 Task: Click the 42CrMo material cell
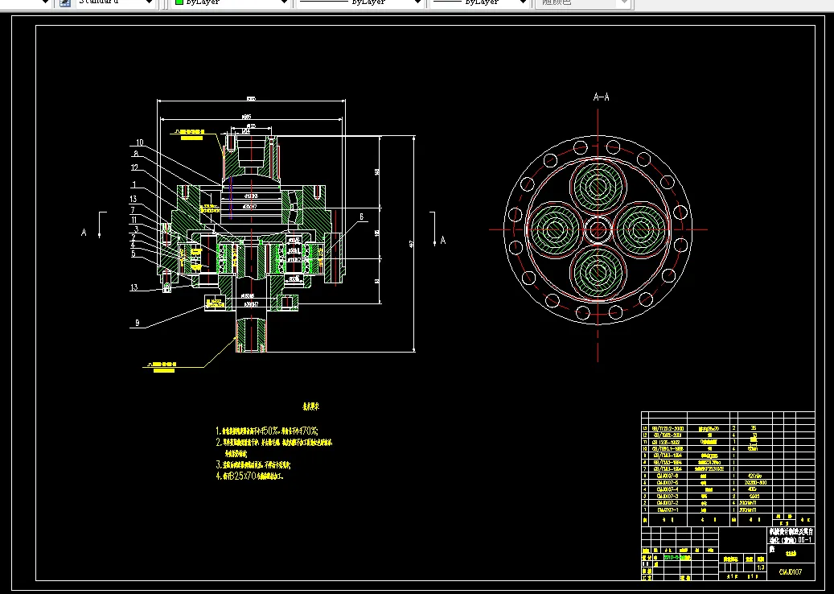coord(754,476)
